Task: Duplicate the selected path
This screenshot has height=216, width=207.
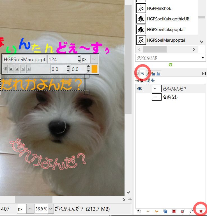Action: coord(165,211)
